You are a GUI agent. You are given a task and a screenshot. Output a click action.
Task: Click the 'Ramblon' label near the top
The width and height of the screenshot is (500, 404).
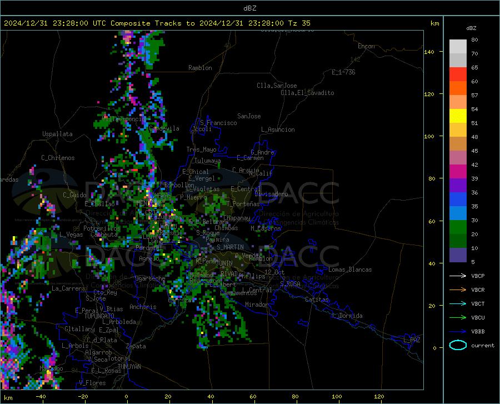tap(200, 68)
